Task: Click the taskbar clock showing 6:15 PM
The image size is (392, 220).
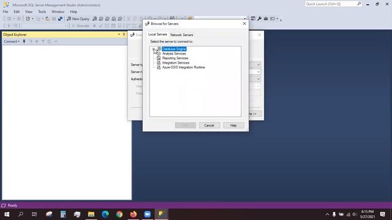Action: [x=367, y=215]
